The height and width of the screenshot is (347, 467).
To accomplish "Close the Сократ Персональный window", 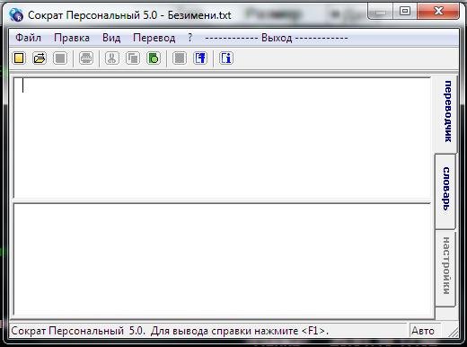I will click(438, 12).
